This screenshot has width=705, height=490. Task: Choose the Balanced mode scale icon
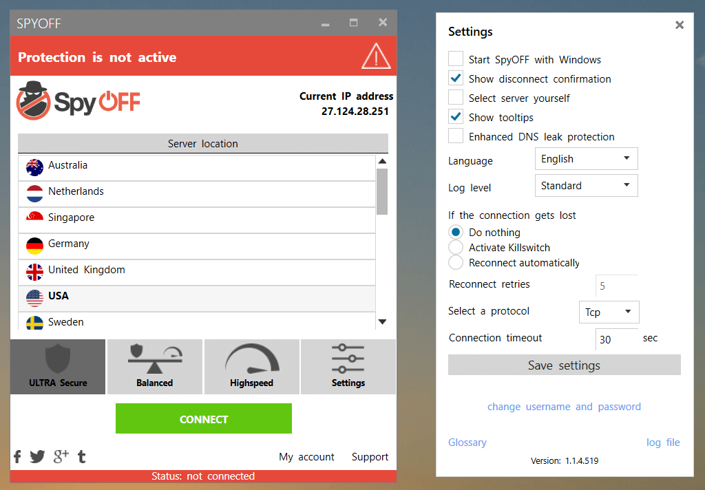pos(155,367)
